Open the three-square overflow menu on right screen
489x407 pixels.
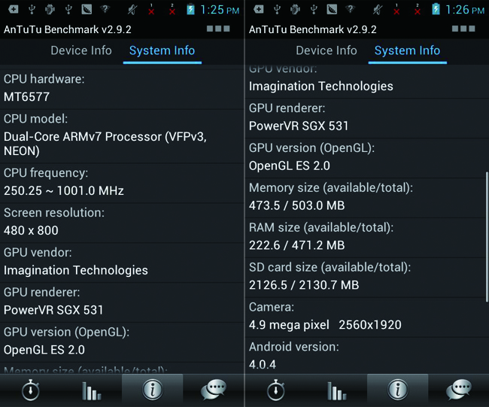tap(463, 29)
